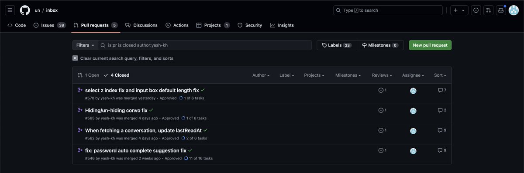Expand the Author filter dropdown
The width and height of the screenshot is (524, 173).
(x=261, y=75)
